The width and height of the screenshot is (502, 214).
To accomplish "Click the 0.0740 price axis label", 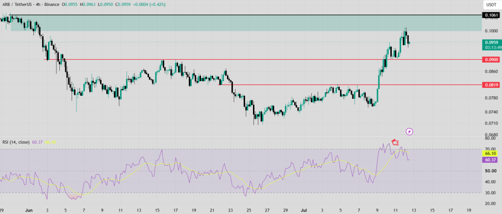I will pyautogui.click(x=491, y=111).
